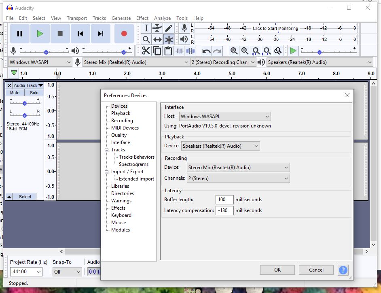Open the Project Rate (Hz) dropdown
The height and width of the screenshot is (293, 381).
click(26, 272)
